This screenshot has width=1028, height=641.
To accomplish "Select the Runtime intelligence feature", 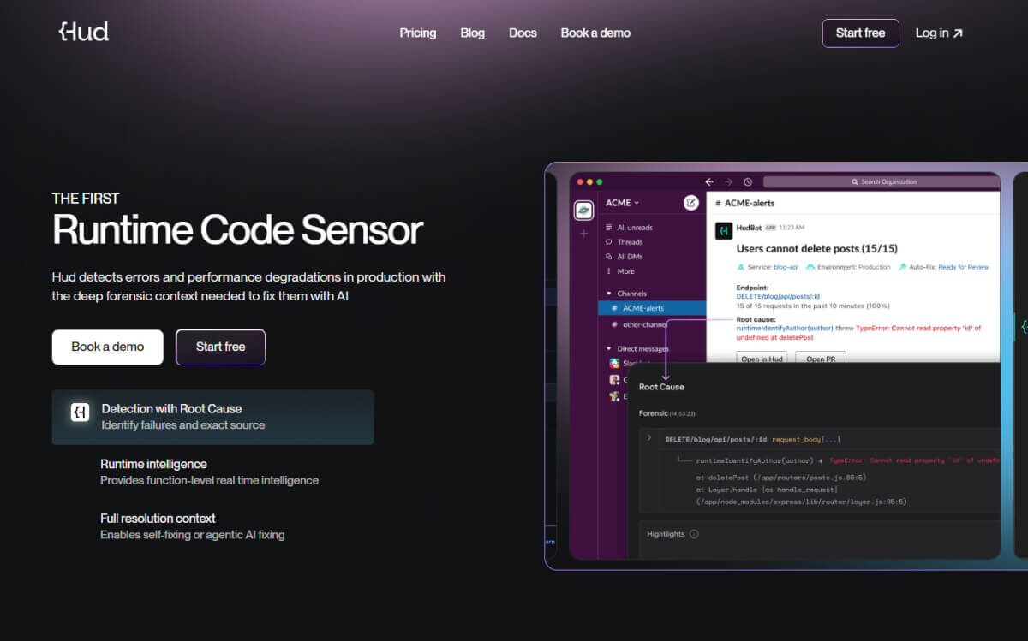I will (x=209, y=472).
